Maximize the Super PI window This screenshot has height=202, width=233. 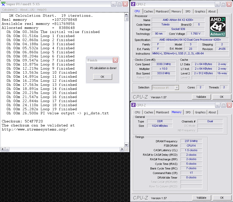119,4
